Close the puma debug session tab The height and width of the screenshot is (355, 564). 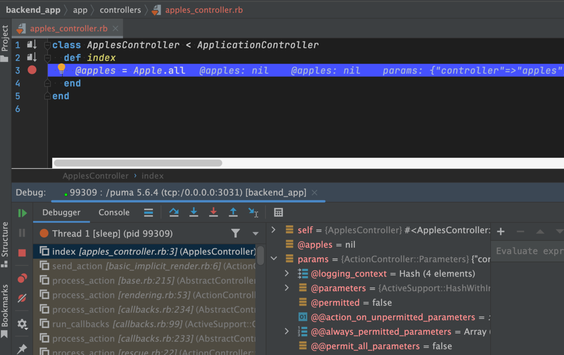pyautogui.click(x=315, y=193)
